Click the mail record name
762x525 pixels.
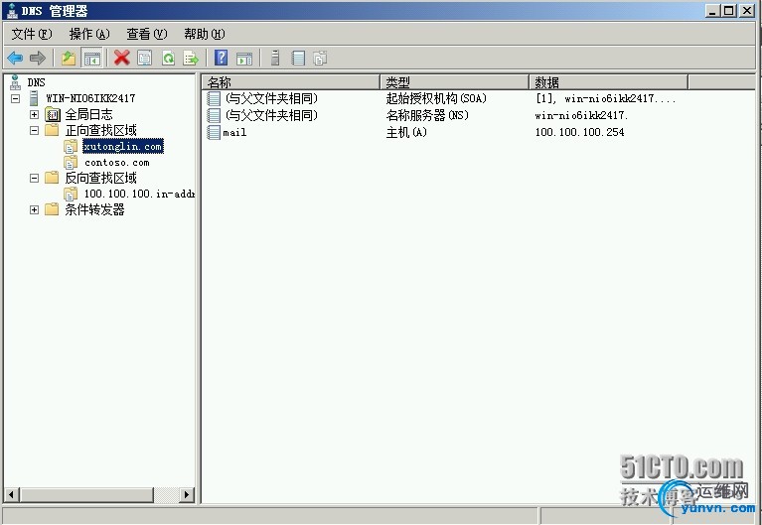pos(234,133)
